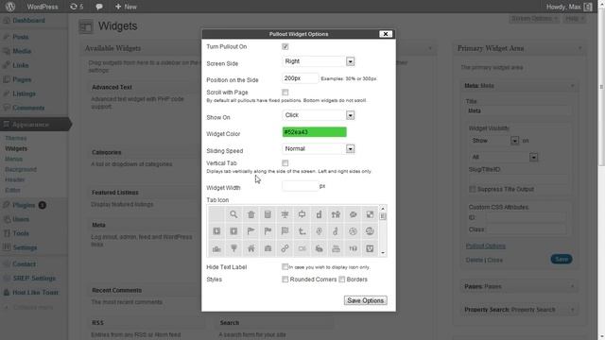Image resolution: width=605 pixels, height=340 pixels.
Task: Enable the Vertical Tab checkbox
Action: [285, 163]
